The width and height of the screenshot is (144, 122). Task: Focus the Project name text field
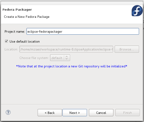[x=83, y=31]
